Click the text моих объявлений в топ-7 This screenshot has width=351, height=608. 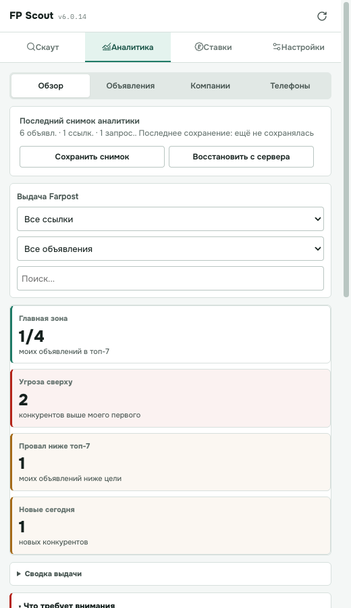pyautogui.click(x=64, y=352)
